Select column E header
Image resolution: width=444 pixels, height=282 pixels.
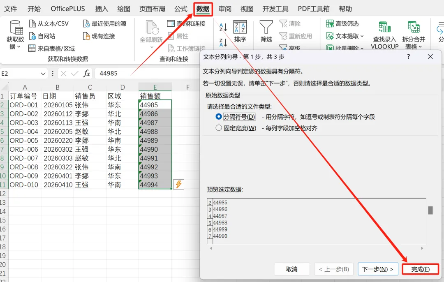[x=155, y=87]
